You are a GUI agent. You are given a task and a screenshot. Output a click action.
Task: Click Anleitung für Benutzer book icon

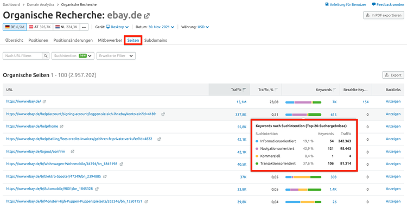[327, 4]
